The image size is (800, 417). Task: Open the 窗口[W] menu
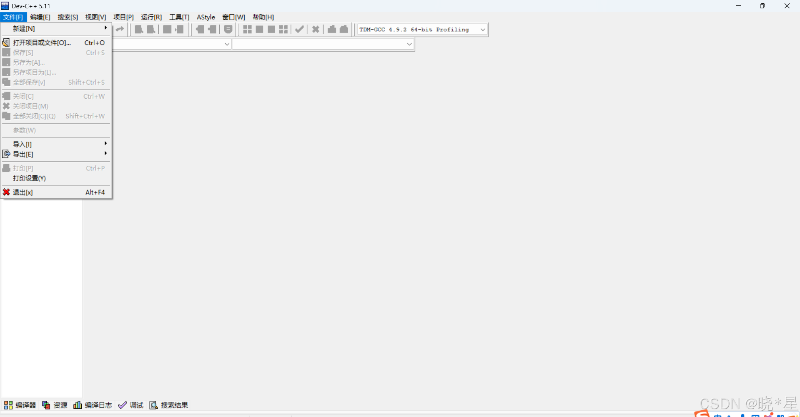pos(233,17)
